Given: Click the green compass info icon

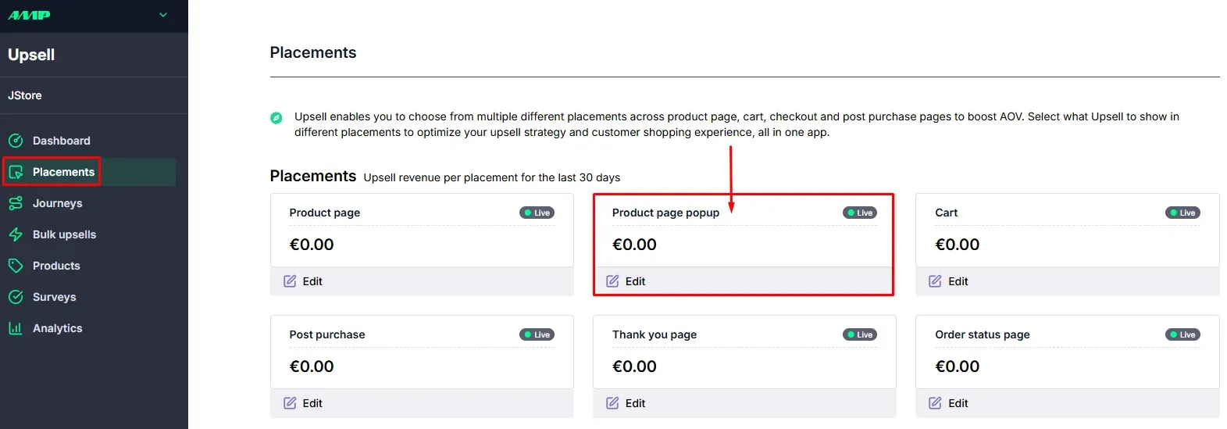Looking at the screenshot, I should pyautogui.click(x=276, y=118).
